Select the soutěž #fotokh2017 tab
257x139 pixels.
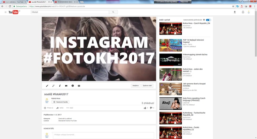[x=38, y=2]
